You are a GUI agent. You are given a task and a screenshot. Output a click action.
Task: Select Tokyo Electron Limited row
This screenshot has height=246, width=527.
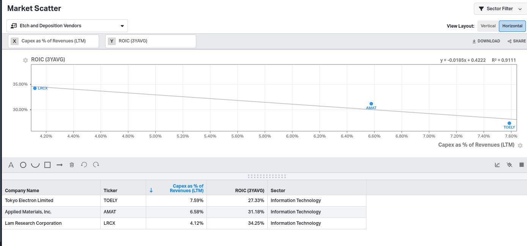click(x=184, y=201)
